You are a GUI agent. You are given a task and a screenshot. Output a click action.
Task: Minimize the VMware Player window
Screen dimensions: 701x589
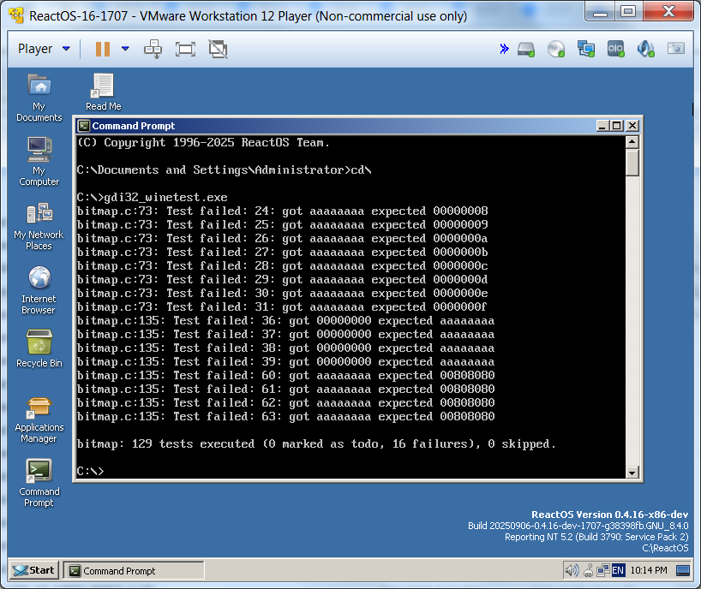(x=600, y=12)
